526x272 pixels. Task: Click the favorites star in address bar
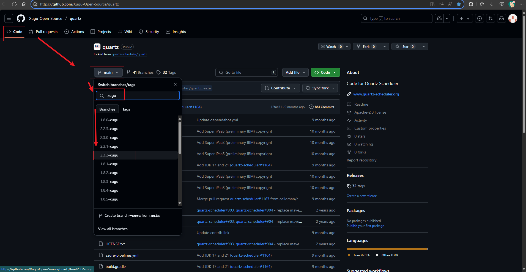pyautogui.click(x=459, y=4)
